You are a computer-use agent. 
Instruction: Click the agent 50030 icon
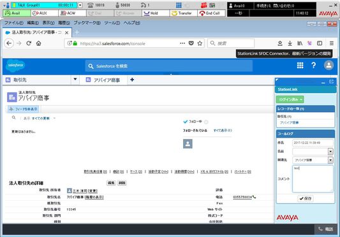coord(117,5)
